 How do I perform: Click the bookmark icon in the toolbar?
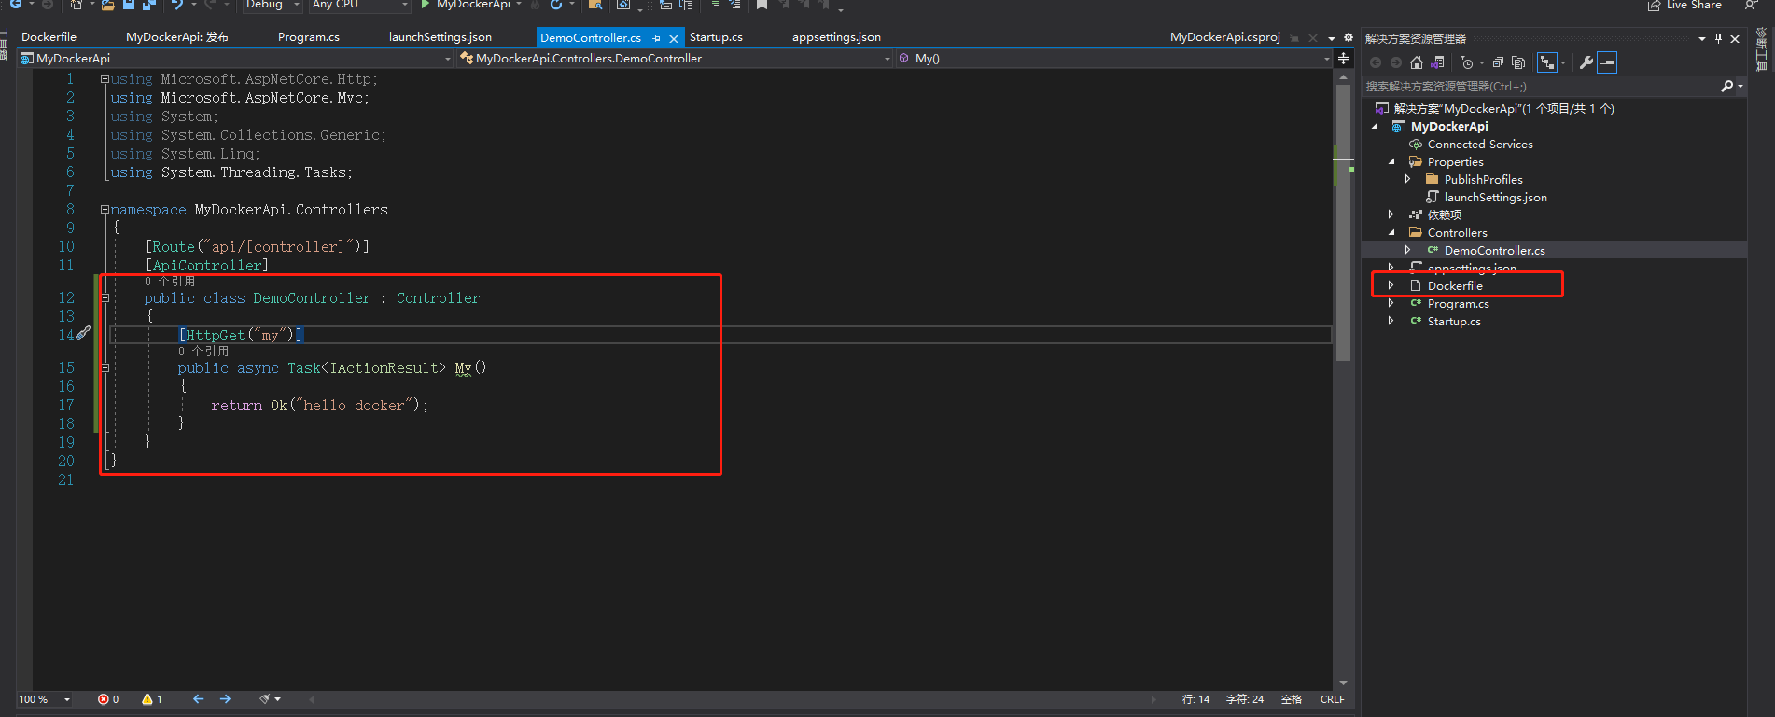point(762,5)
